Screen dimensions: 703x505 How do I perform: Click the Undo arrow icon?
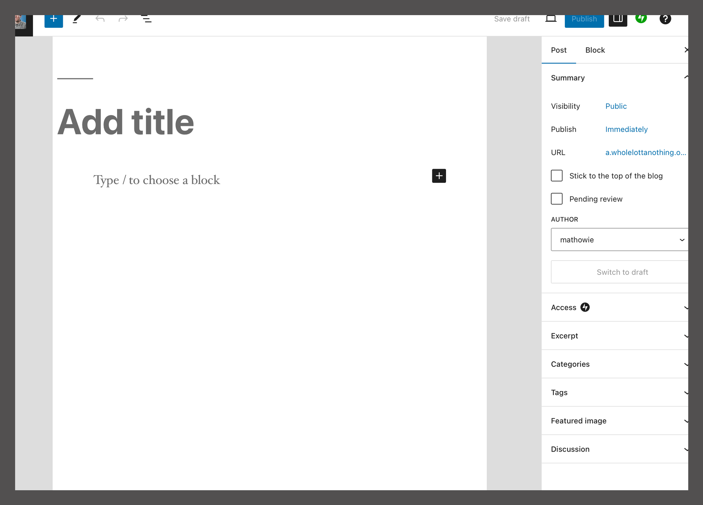pyautogui.click(x=100, y=19)
